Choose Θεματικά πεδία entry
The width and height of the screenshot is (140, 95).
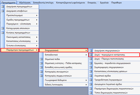click(64, 59)
